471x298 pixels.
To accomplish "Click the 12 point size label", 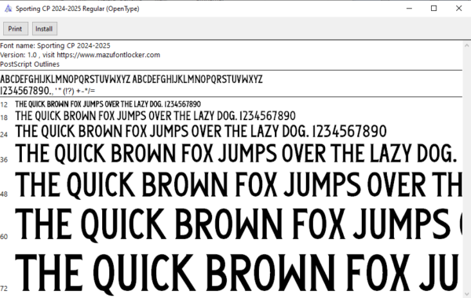I will click(4, 105).
